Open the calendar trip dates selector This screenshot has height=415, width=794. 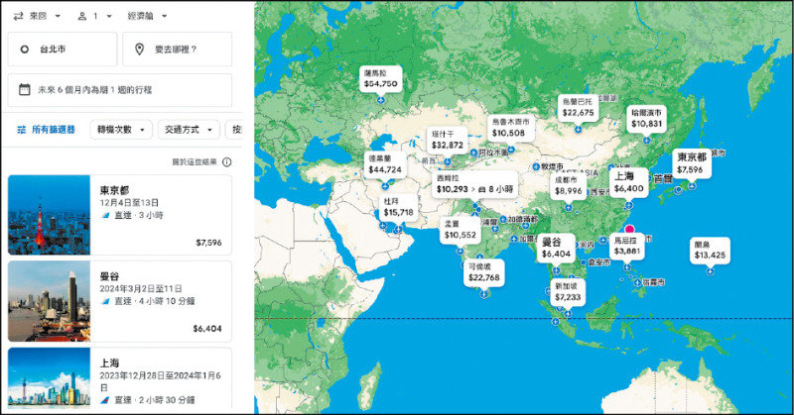pyautogui.click(x=119, y=90)
